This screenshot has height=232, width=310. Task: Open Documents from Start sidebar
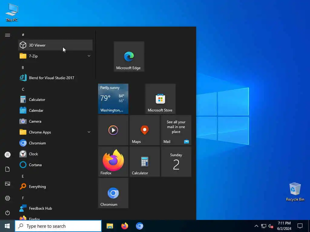[x=8, y=169]
